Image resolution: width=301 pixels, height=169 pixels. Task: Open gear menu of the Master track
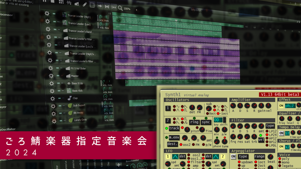51,76
